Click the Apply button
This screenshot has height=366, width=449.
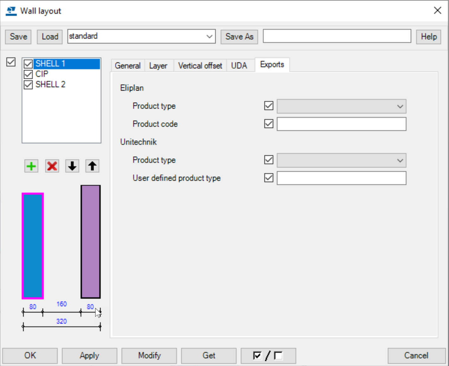click(x=89, y=356)
